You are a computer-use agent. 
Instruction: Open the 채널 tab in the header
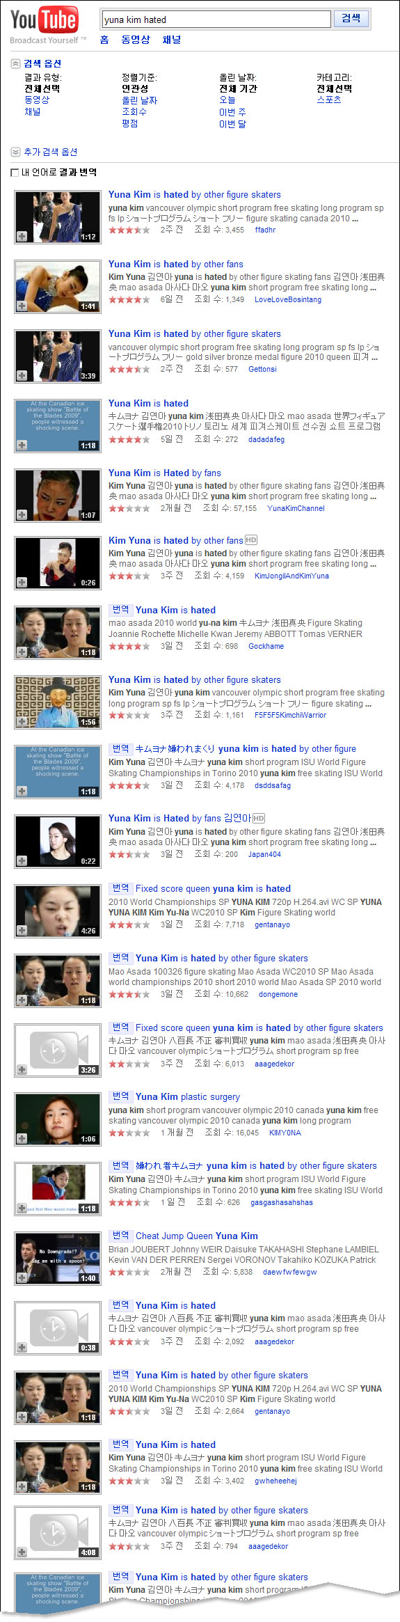click(x=172, y=40)
